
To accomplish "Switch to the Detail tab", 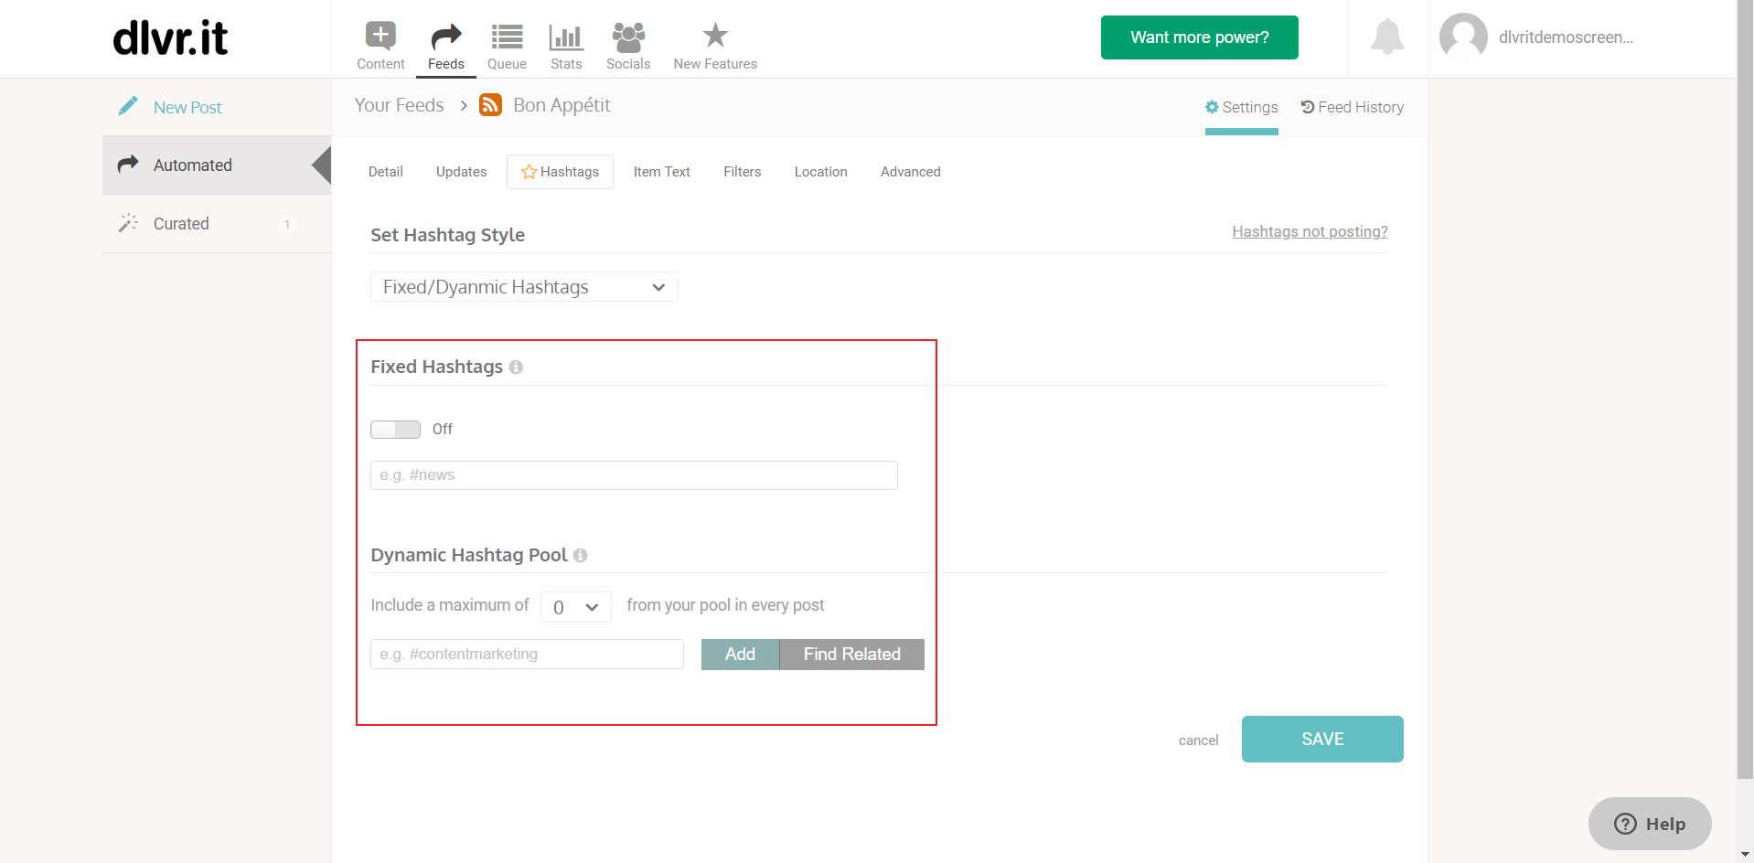I will click(386, 172).
